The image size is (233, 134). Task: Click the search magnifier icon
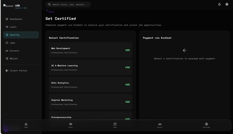pyautogui.click(x=49, y=4)
